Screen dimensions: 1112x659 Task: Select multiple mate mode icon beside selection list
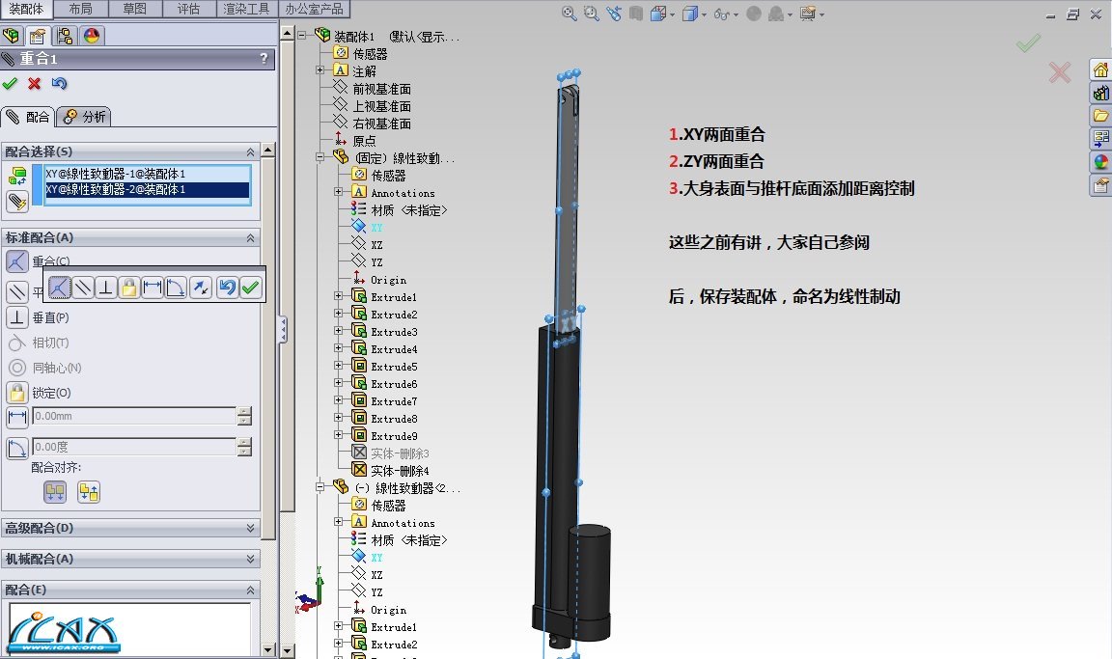tap(17, 176)
